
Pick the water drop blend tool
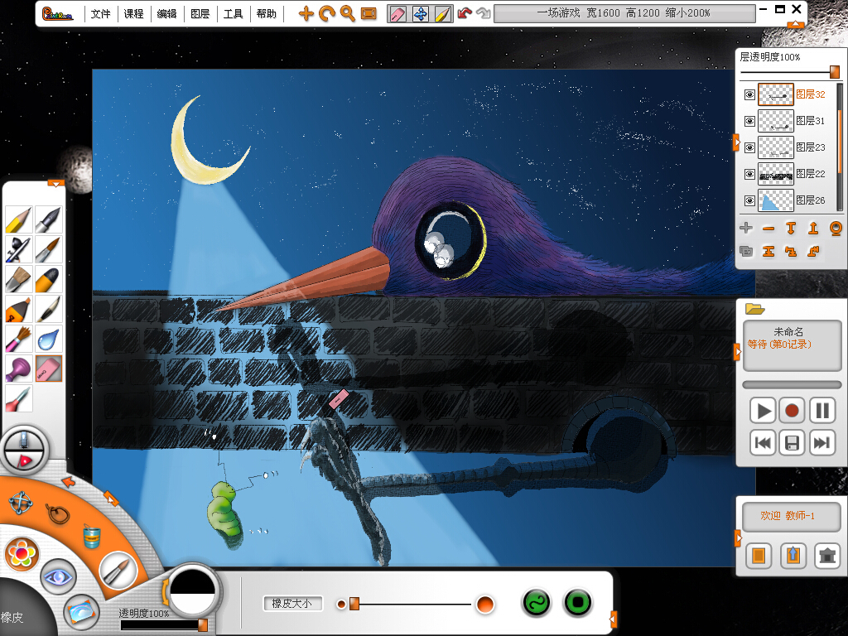coord(49,338)
